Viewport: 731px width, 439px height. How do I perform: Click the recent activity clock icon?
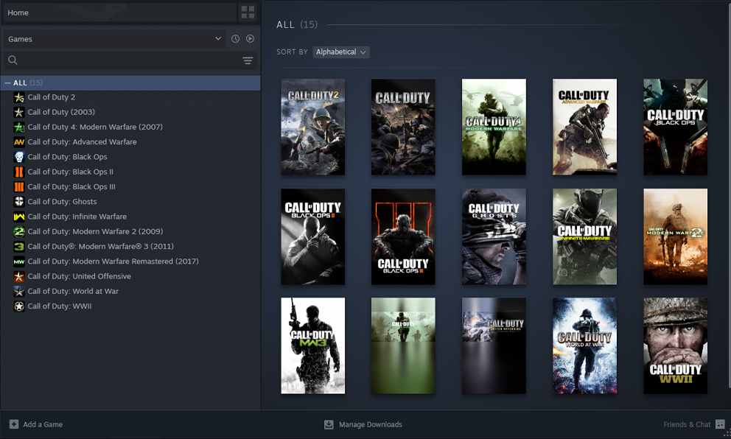click(234, 38)
